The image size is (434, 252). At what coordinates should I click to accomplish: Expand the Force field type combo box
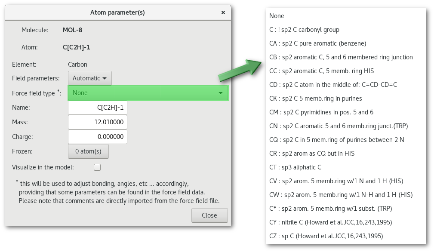(148, 93)
